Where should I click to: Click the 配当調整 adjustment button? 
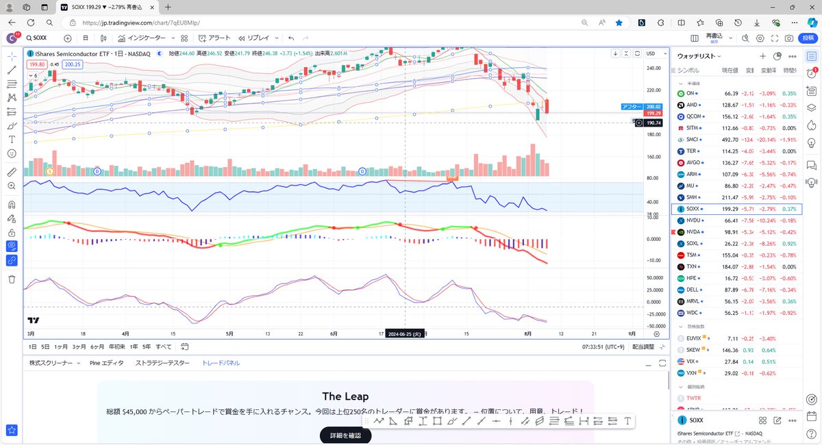point(643,346)
